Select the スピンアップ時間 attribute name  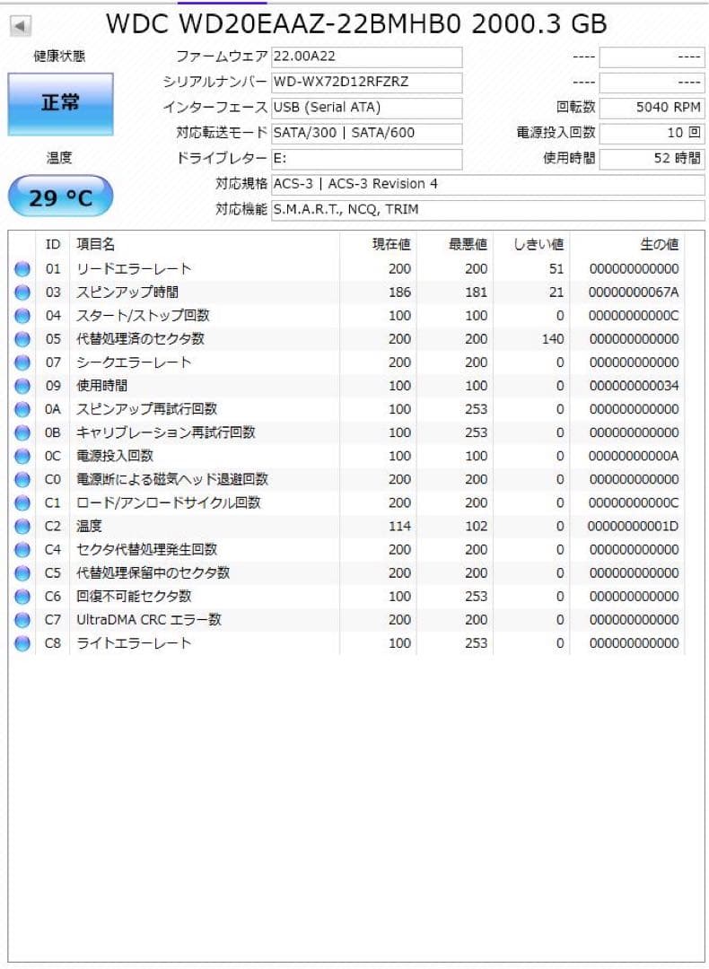click(x=127, y=292)
